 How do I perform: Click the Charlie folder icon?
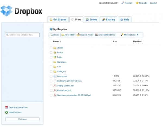pyautogui.click(x=55, y=48)
